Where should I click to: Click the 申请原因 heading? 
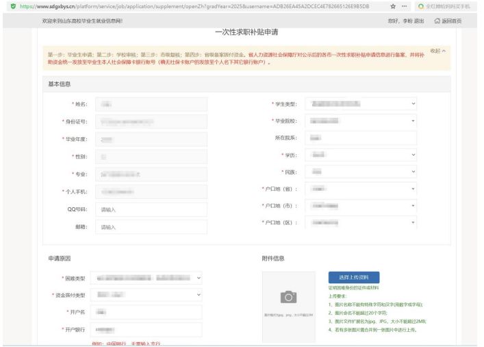(x=60, y=259)
